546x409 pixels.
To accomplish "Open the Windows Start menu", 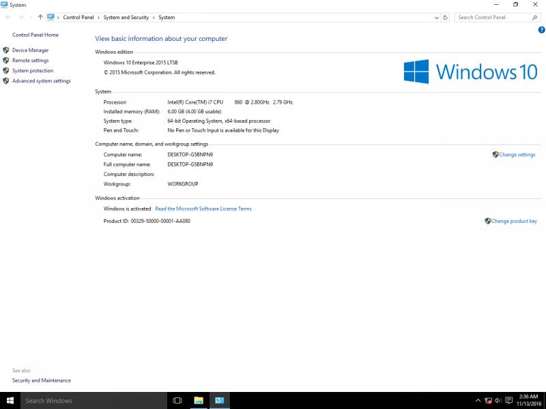I will (10, 401).
